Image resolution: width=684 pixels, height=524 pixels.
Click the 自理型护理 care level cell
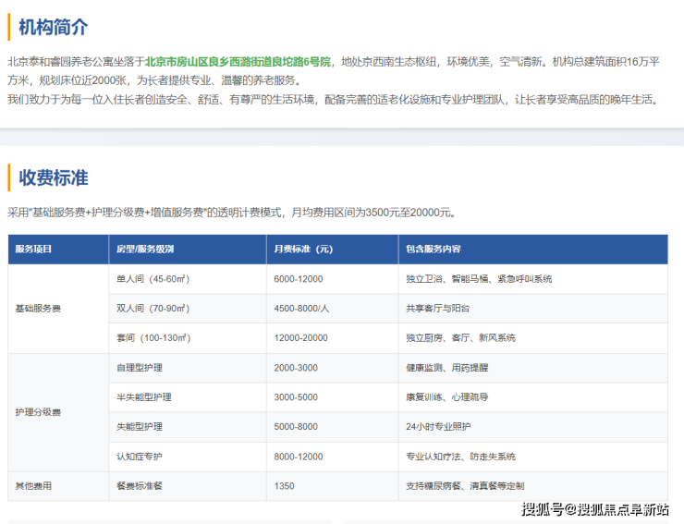[139, 368]
